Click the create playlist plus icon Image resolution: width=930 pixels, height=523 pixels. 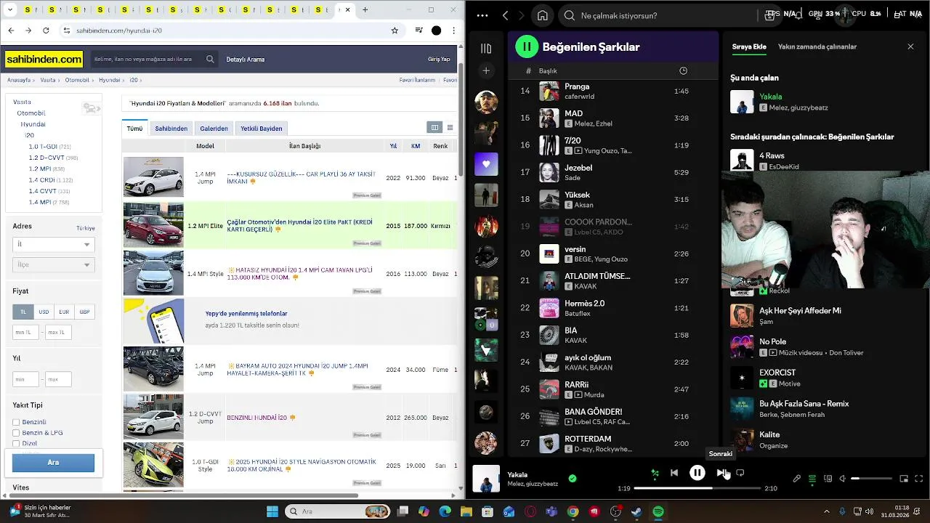(486, 70)
